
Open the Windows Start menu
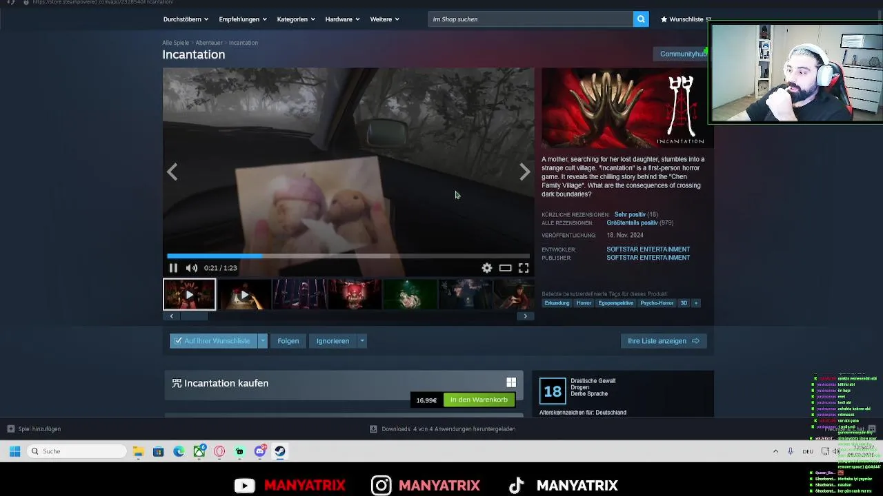pyautogui.click(x=14, y=451)
